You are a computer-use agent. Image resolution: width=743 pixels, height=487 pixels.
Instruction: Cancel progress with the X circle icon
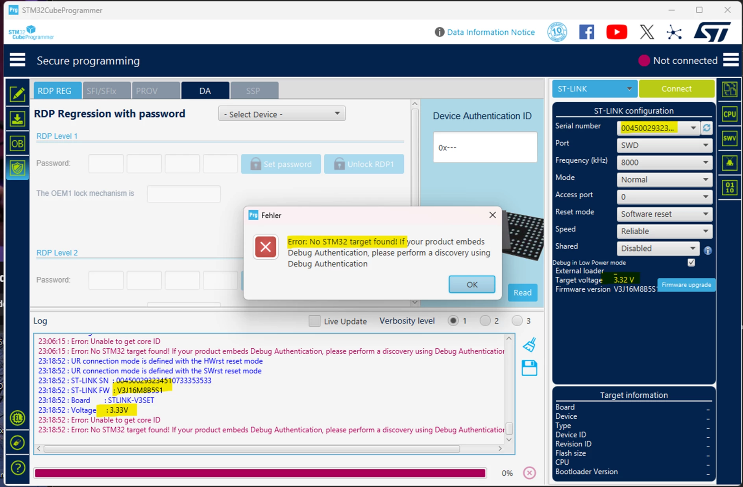[x=529, y=473]
